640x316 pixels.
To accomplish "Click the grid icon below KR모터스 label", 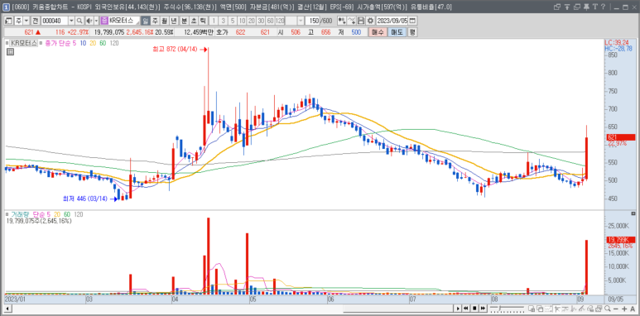I will [10, 51].
